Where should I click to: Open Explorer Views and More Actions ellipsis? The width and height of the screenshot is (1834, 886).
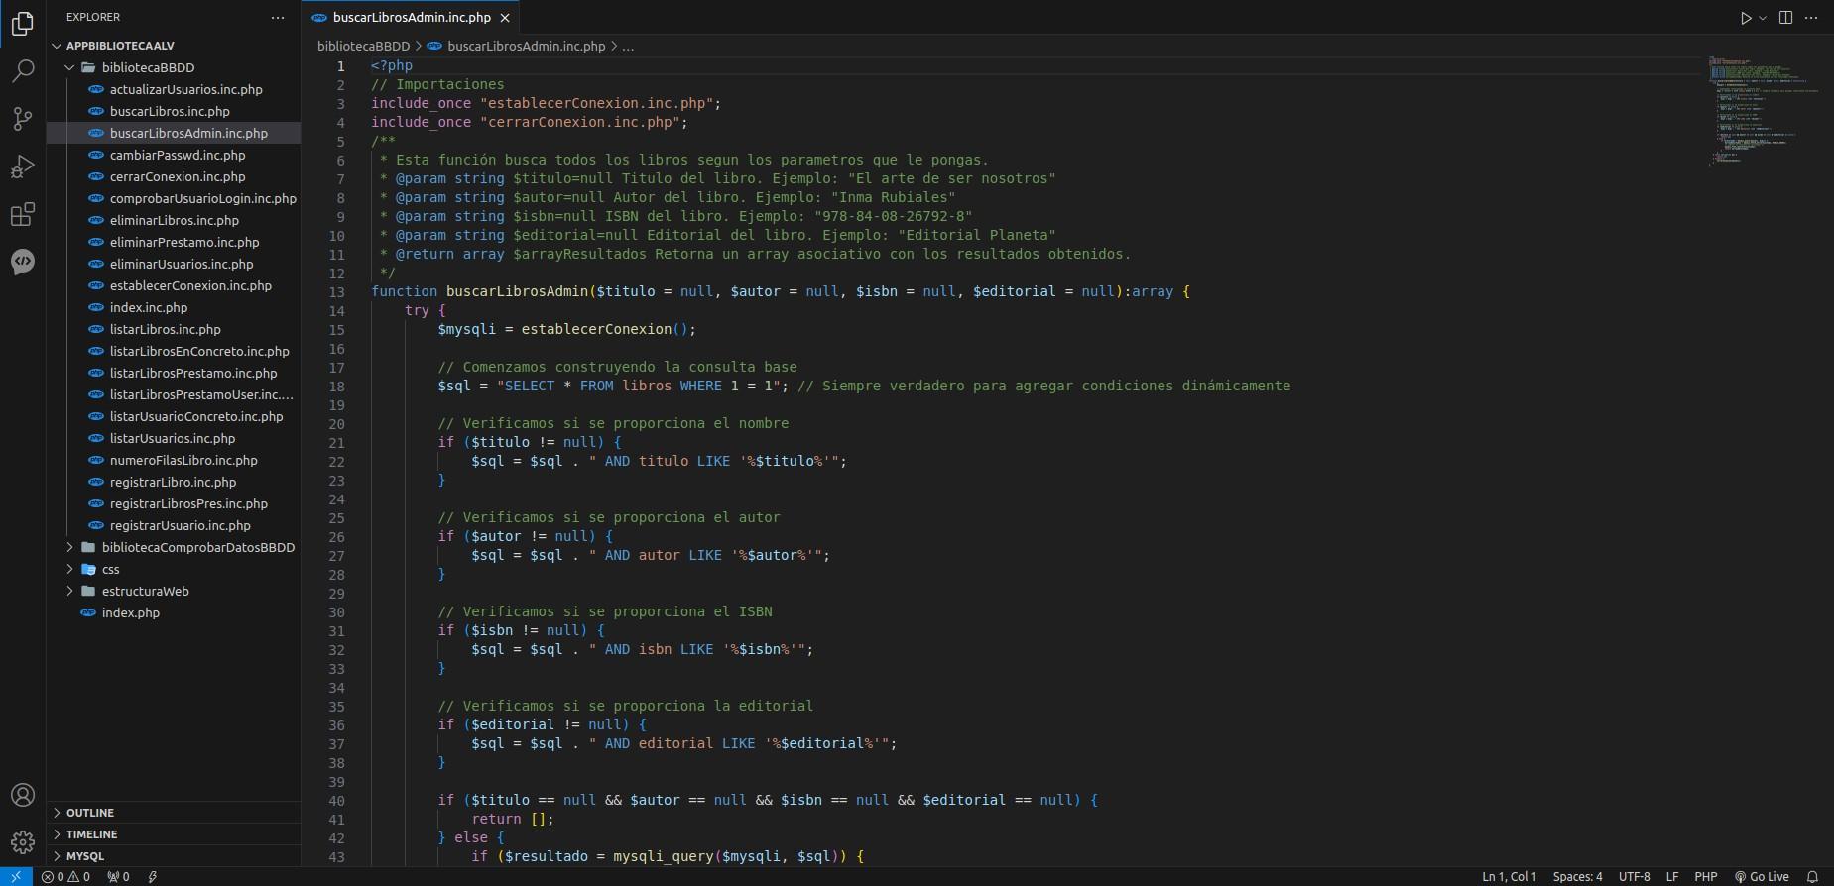[x=278, y=18]
